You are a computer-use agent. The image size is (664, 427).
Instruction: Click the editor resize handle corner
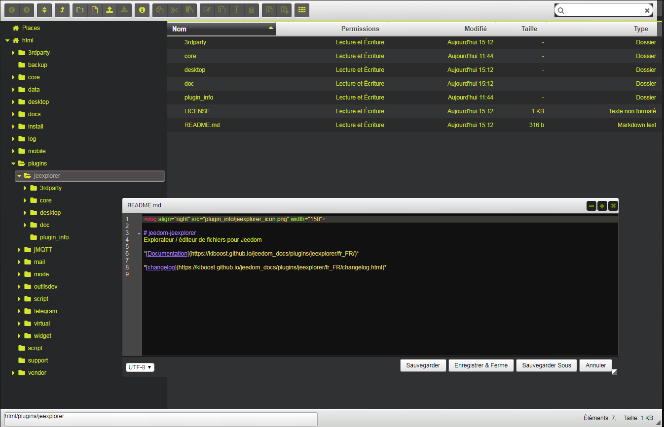pos(615,372)
